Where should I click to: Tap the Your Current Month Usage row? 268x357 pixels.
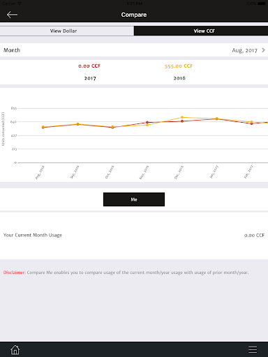point(134,235)
